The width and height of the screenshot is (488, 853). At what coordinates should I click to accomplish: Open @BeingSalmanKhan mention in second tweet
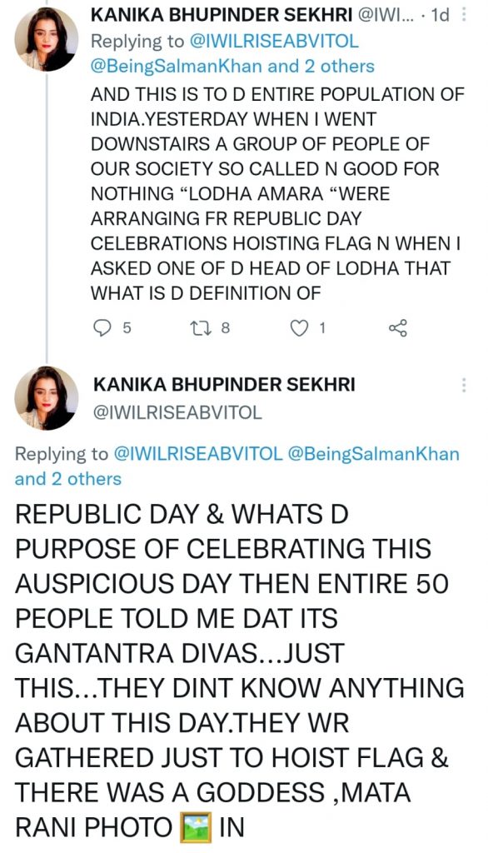tap(373, 453)
